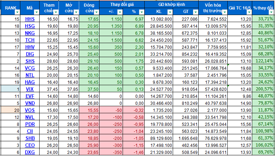Open the VIX stock link
This screenshot has width=275, height=156.
click(30, 89)
